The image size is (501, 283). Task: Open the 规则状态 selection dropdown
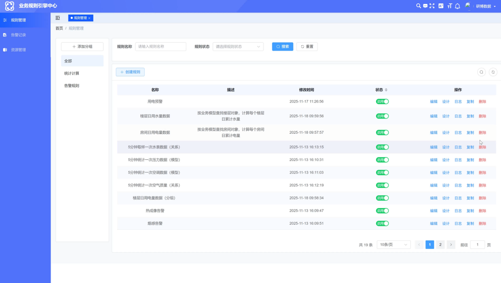(238, 47)
